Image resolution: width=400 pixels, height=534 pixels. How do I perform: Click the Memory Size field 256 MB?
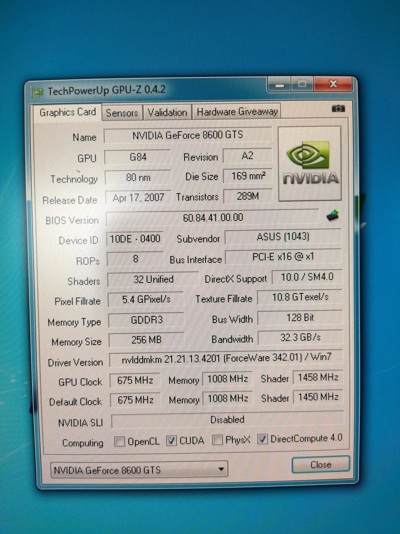[146, 340]
